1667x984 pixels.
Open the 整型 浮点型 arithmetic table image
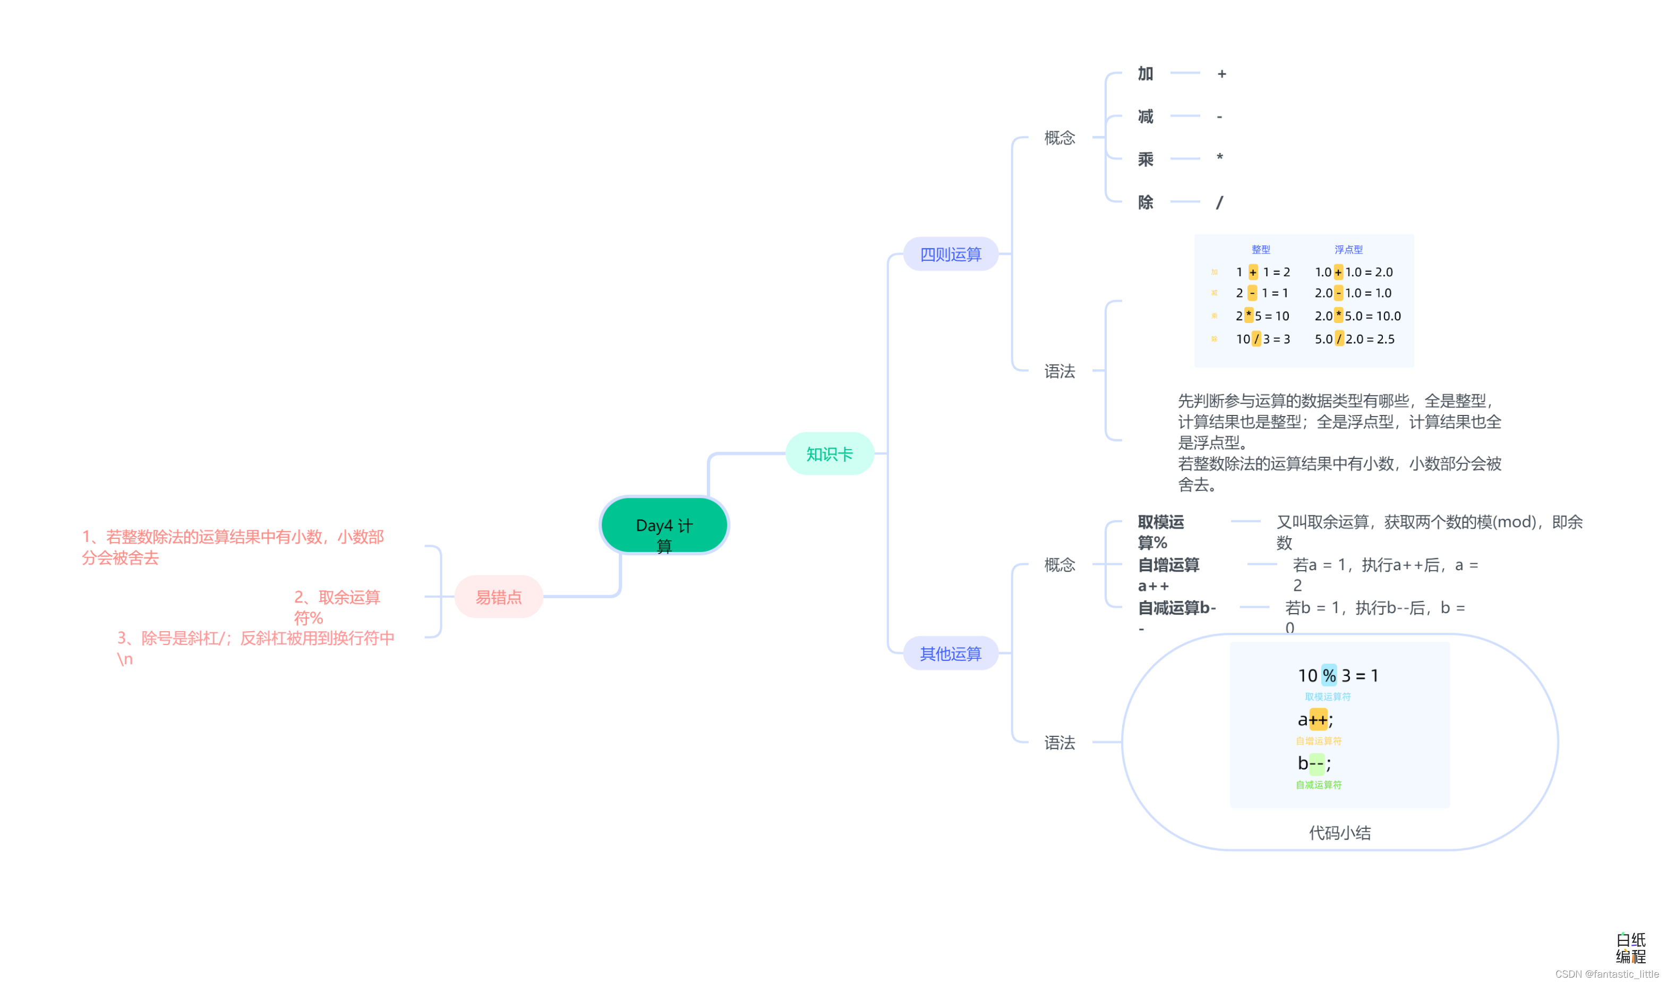click(1304, 301)
